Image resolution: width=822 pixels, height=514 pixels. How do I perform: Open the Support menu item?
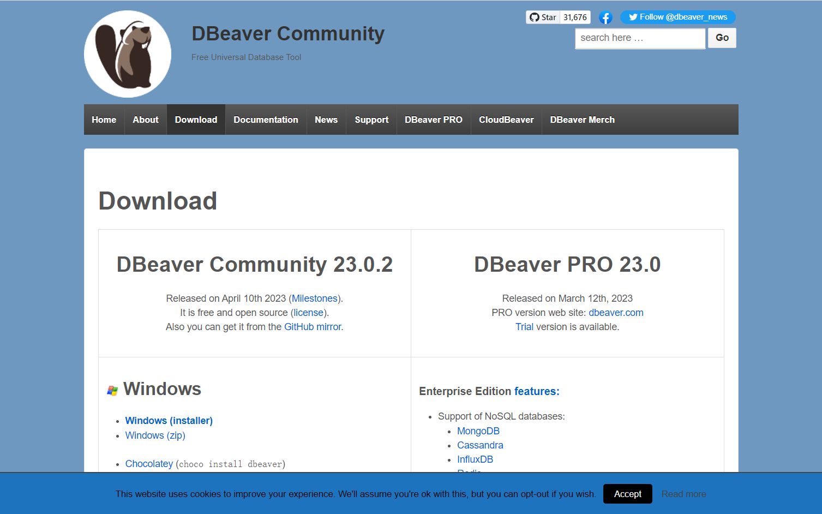(x=371, y=119)
